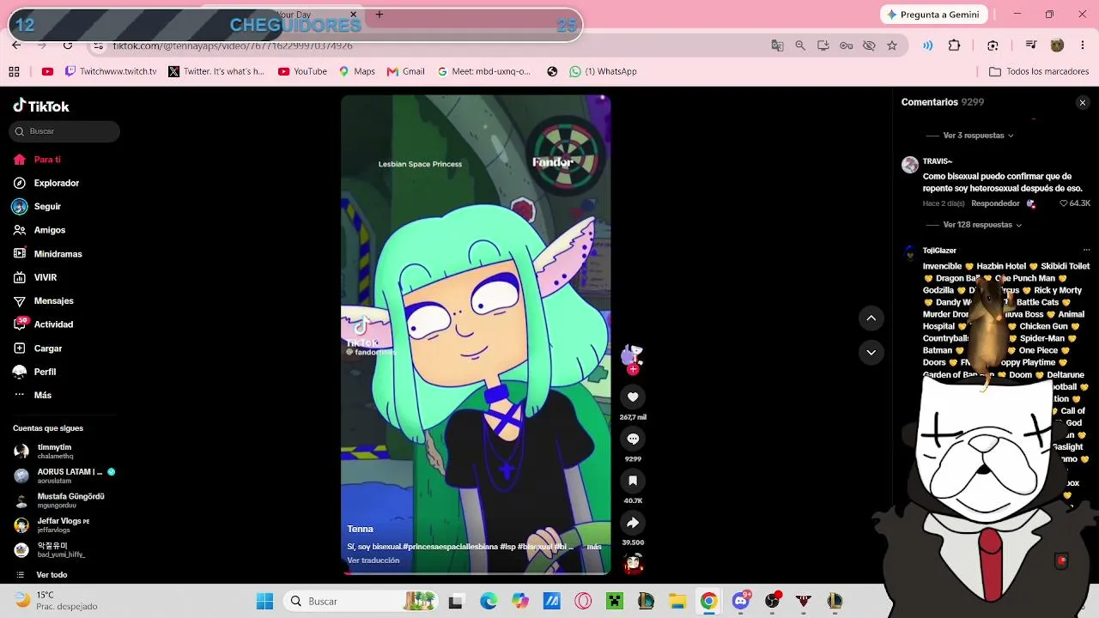Open the Todos los marcadores folder
This screenshot has width=1099, height=618.
point(1039,71)
